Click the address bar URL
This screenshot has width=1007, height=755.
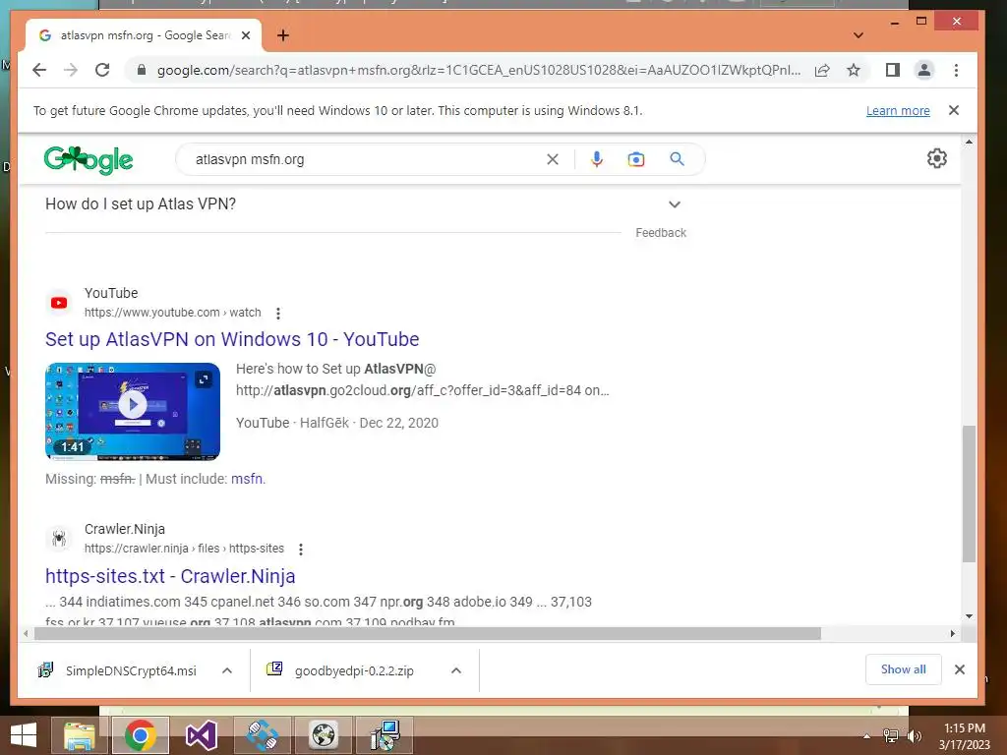pyautogui.click(x=479, y=70)
